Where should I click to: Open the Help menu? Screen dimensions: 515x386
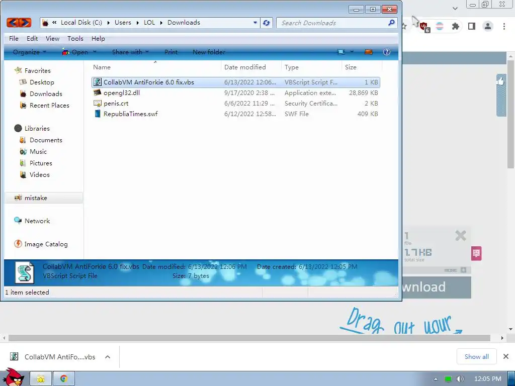98,38
